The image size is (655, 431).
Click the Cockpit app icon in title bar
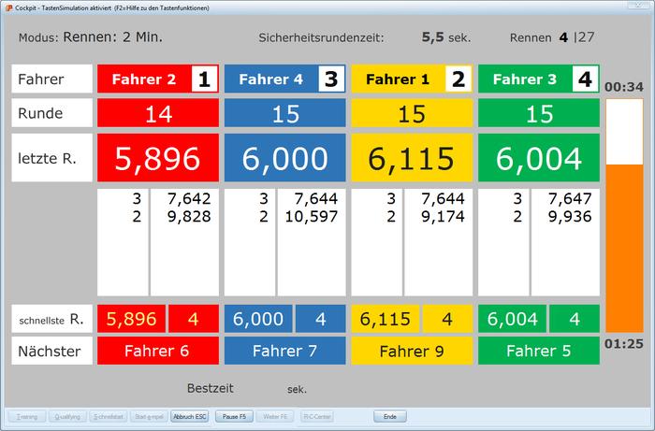tap(7, 7)
